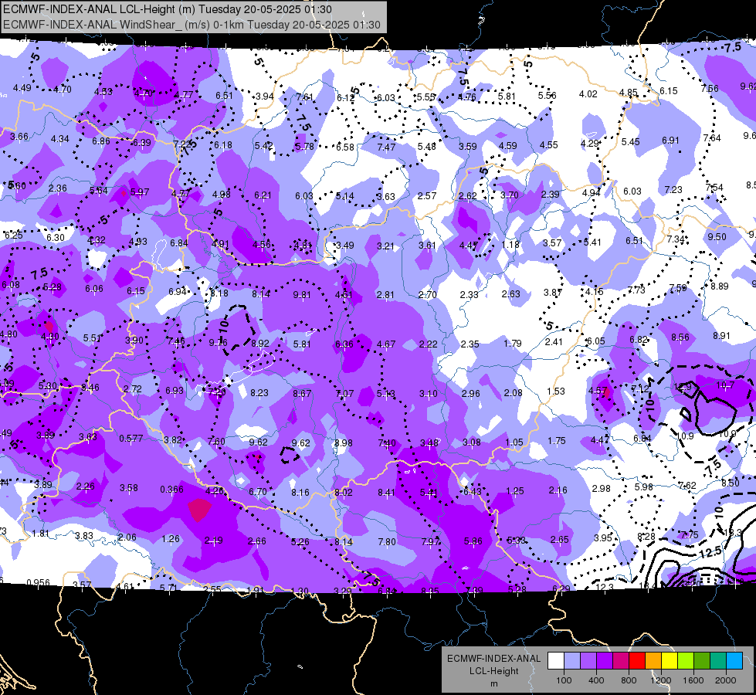Click the magenta legend color box

pos(621,660)
